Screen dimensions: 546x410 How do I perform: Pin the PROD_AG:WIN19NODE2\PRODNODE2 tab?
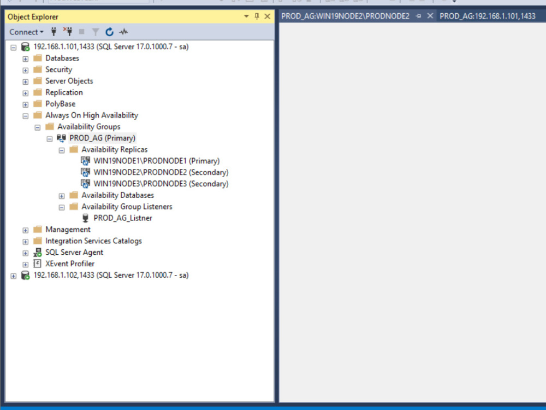[x=419, y=16]
